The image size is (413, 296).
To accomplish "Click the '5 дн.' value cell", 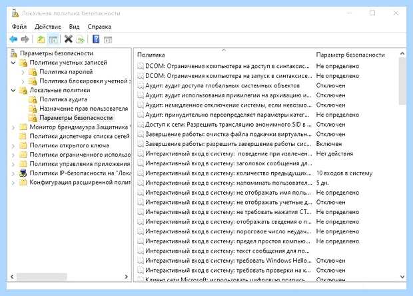I will coord(322,183).
